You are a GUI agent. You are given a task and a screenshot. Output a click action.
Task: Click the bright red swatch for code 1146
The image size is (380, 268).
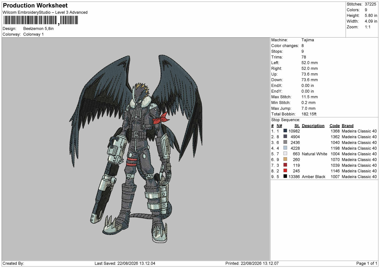[x=285, y=171]
